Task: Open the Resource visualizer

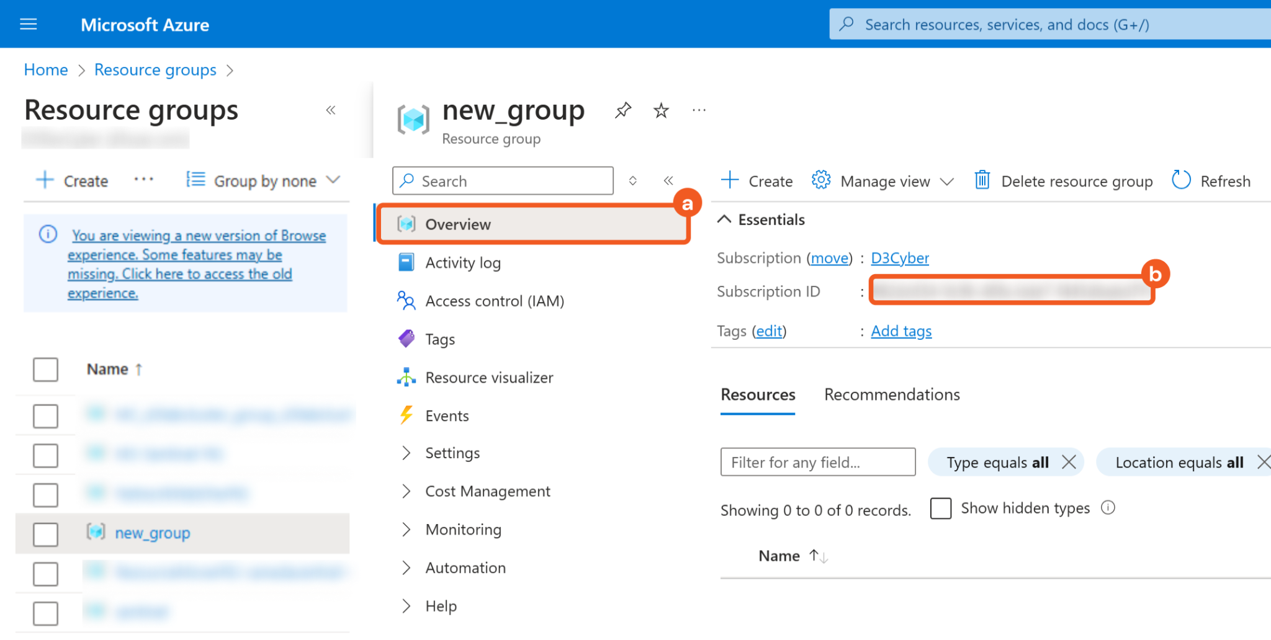Action: [488, 378]
